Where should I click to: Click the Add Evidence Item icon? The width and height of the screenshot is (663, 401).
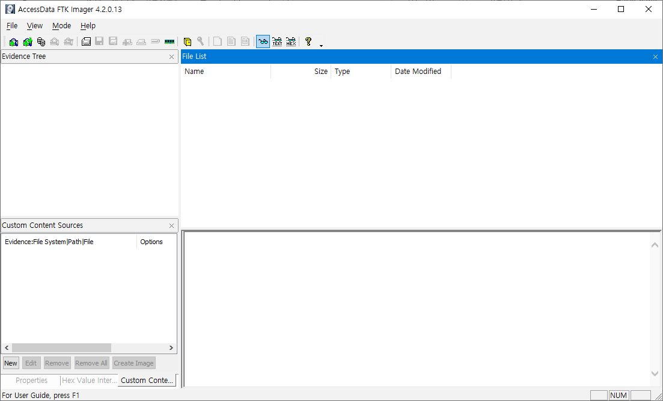14,41
